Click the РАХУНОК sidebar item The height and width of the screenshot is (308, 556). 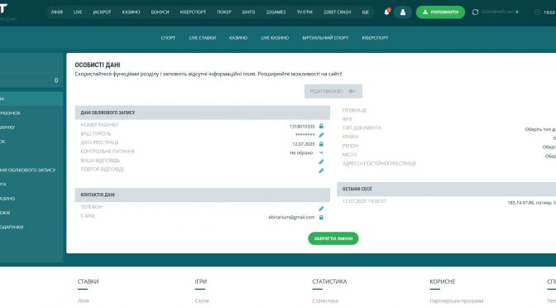[31, 113]
